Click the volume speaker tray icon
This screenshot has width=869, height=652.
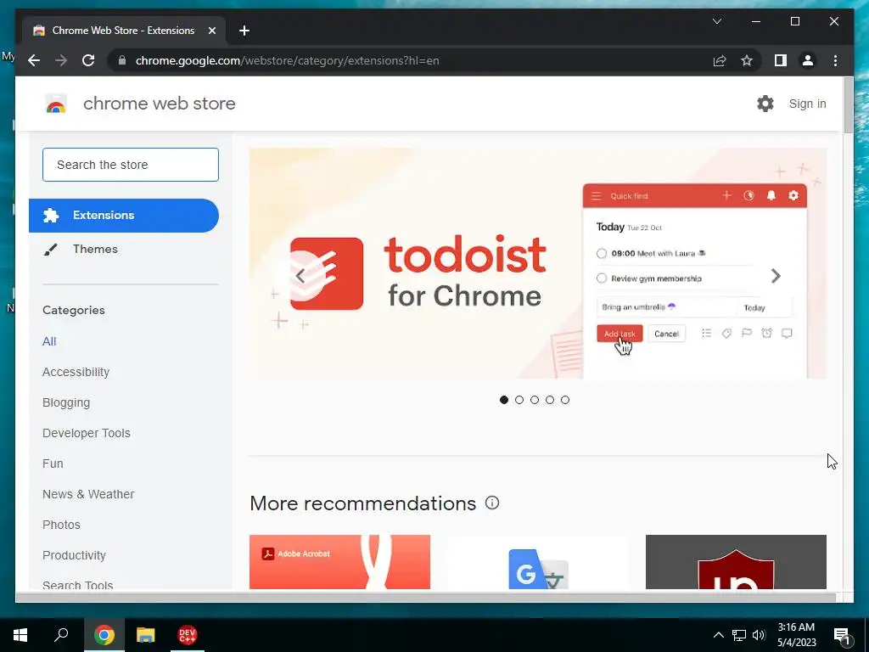[x=759, y=635]
